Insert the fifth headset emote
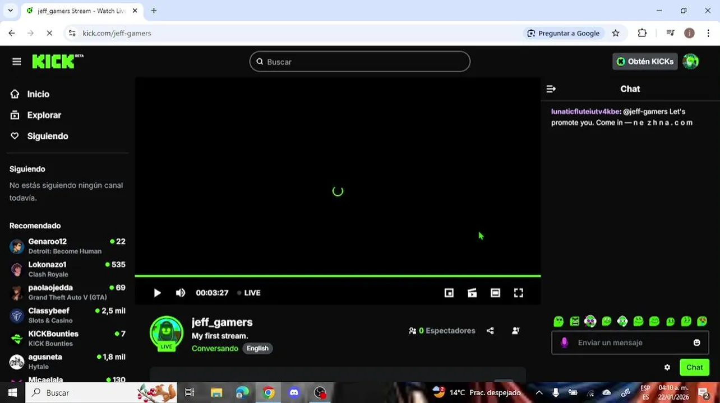720x403 pixels. point(622,321)
